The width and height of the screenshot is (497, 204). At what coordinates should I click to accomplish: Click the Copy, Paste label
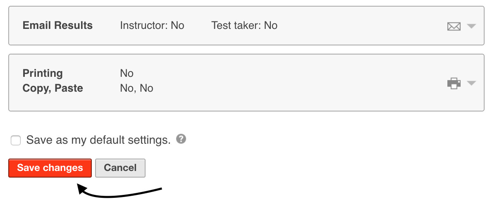[53, 88]
